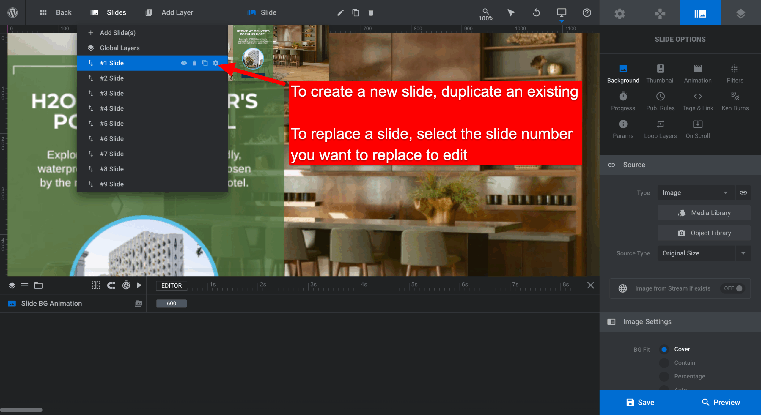Toggle visibility eye of #1 Slide
Image resolution: width=761 pixels, height=415 pixels.
(184, 63)
